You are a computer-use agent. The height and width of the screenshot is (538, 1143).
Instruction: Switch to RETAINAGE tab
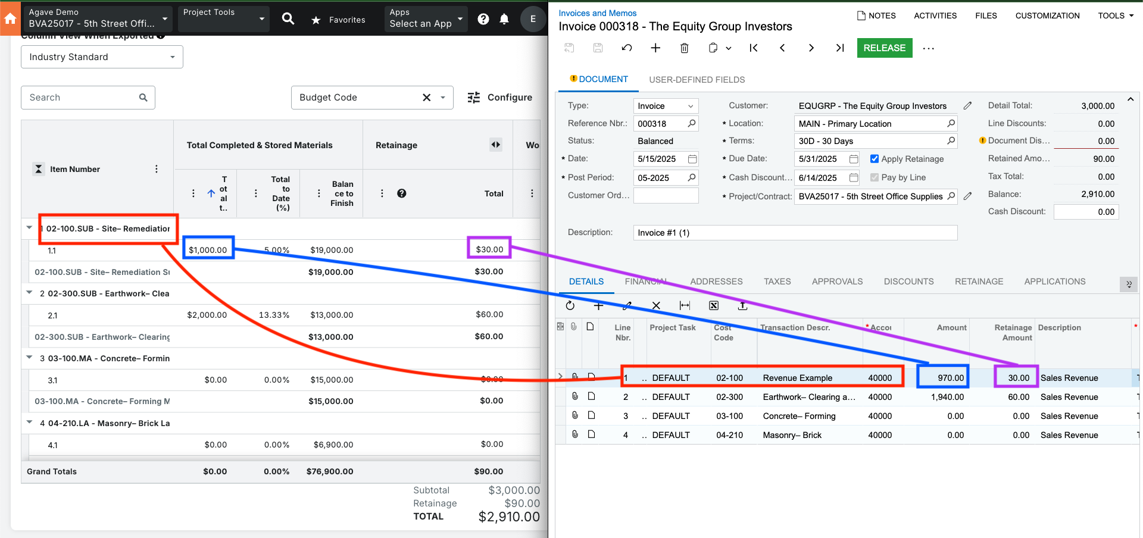979,281
